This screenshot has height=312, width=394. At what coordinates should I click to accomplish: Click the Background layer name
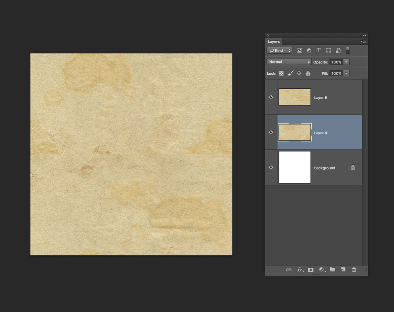(325, 168)
